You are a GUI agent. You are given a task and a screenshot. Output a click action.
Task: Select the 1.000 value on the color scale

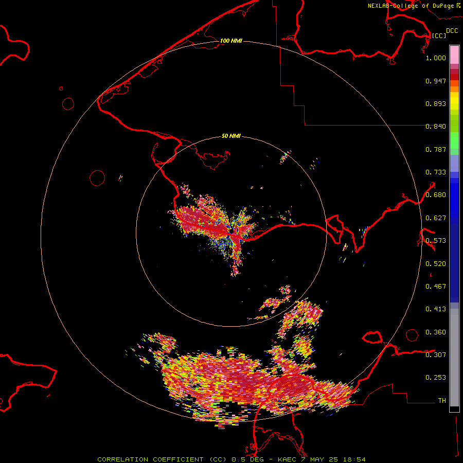pyautogui.click(x=436, y=58)
